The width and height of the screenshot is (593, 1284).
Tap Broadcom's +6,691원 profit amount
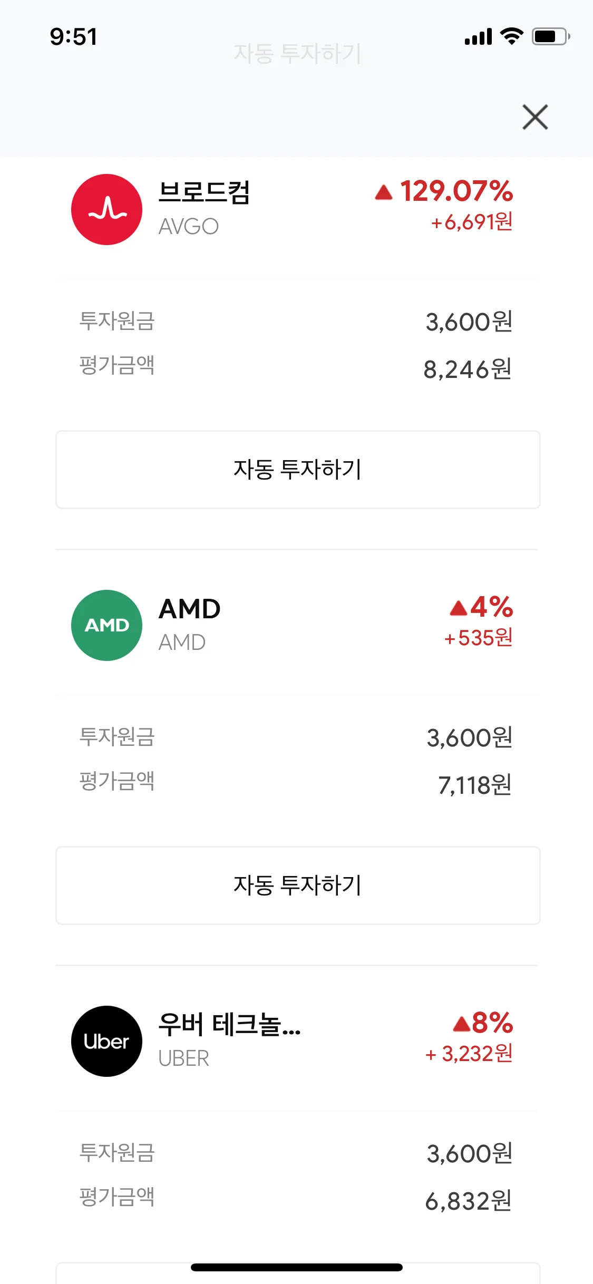coord(472,222)
